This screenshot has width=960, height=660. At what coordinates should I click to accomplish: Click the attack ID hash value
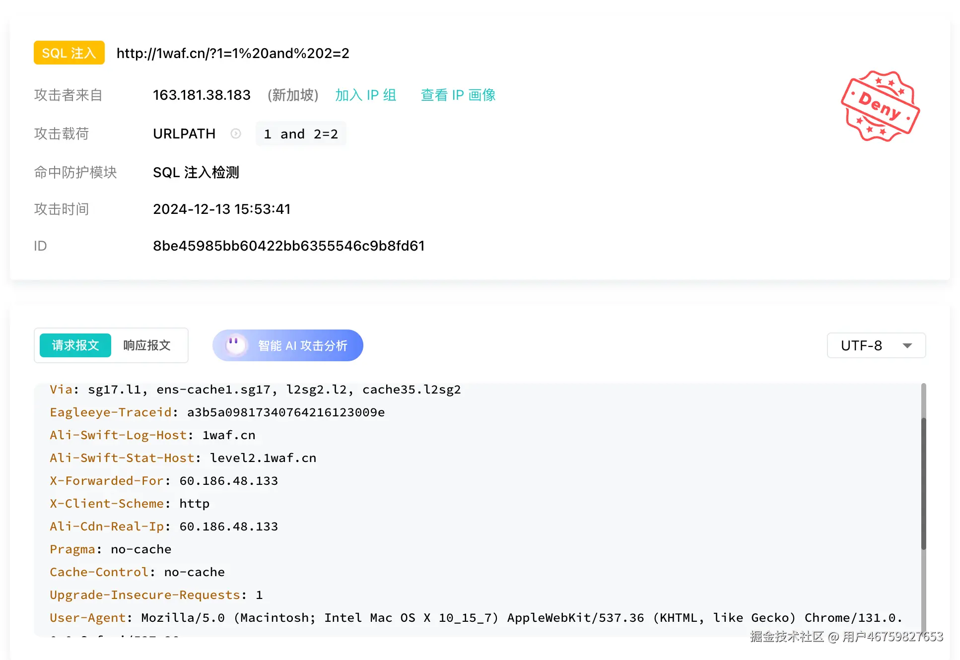tap(288, 246)
